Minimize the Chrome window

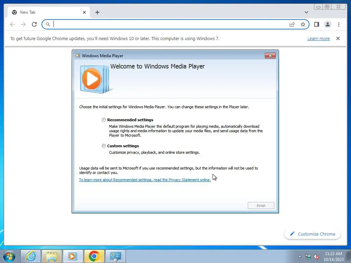(x=318, y=7)
